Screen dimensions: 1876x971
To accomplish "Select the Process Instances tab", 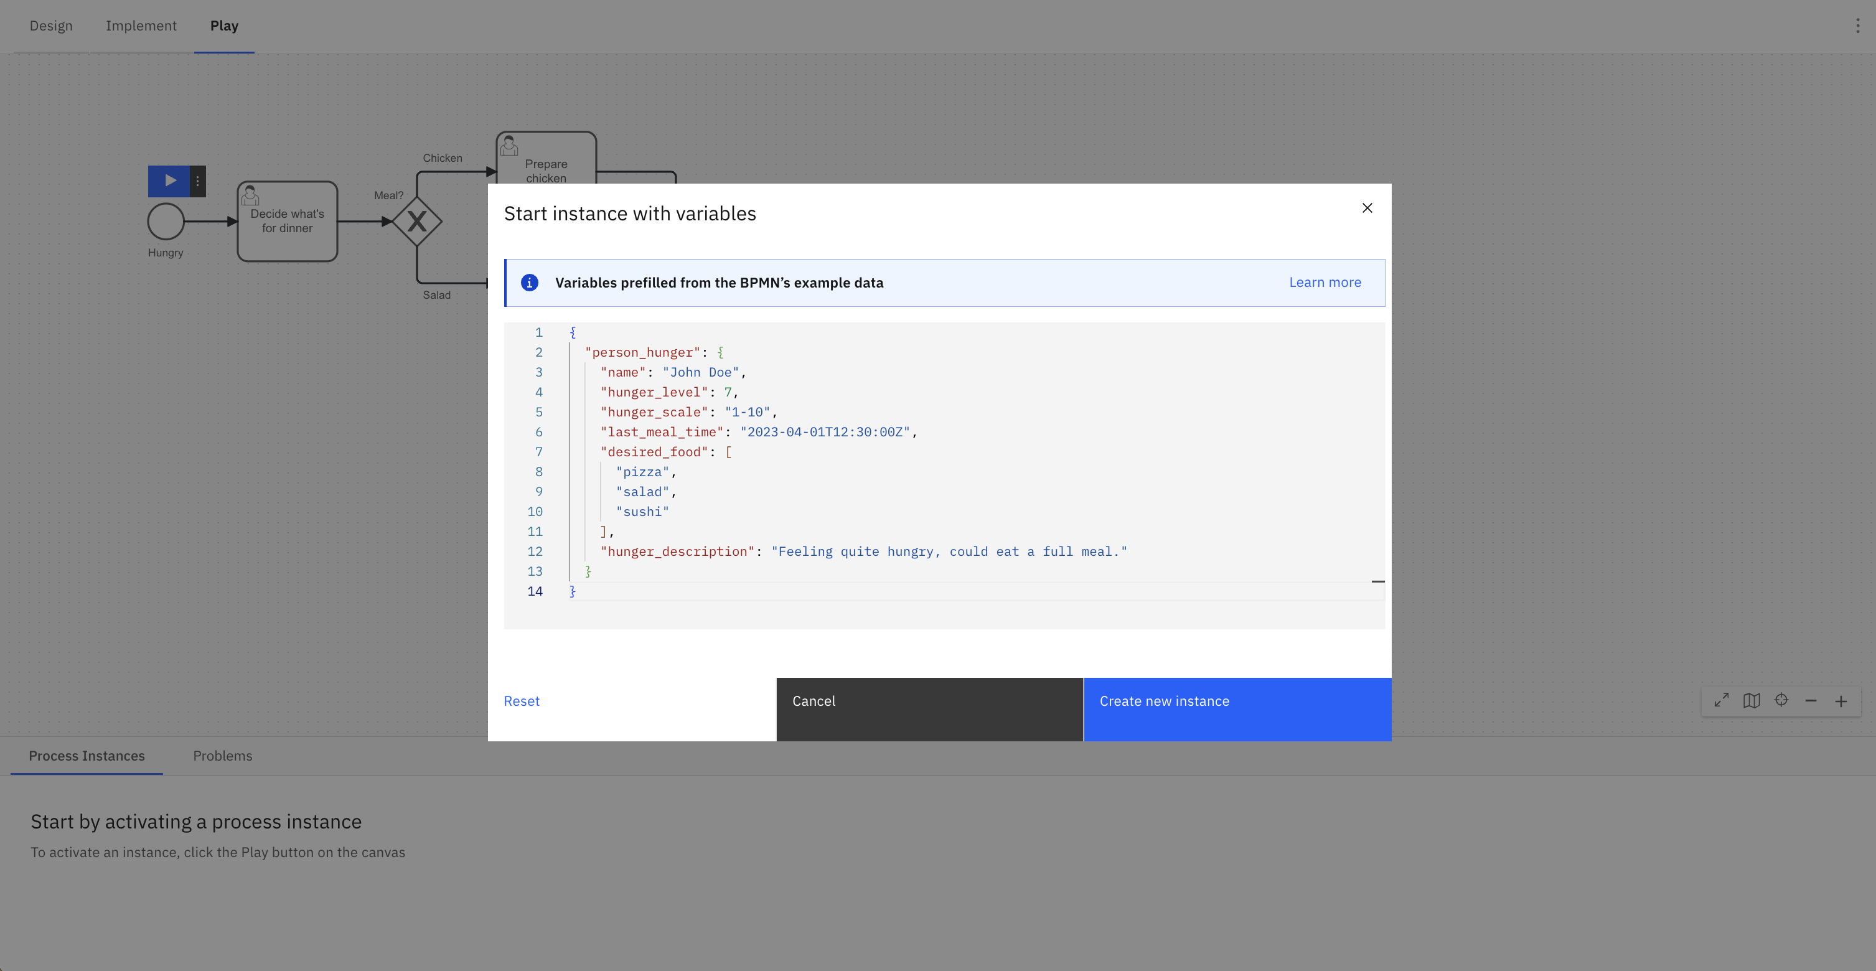I will pyautogui.click(x=86, y=756).
